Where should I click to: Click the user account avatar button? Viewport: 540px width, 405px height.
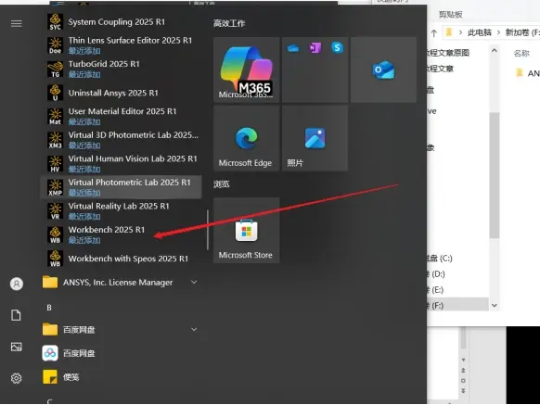[16, 284]
